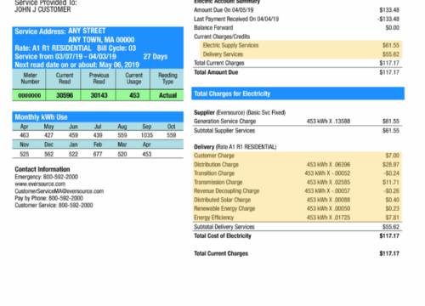425x306 pixels.
Task: Click 453 kWh X .13588 calculation
Action: [x=328, y=122]
